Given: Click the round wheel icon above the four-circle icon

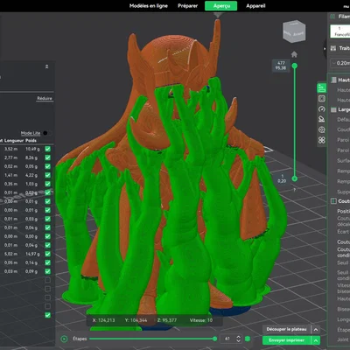Looking at the screenshot, I should [322, 129].
